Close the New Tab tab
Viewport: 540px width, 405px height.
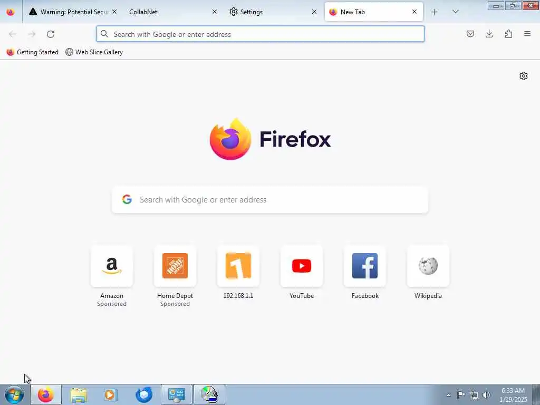pos(414,12)
